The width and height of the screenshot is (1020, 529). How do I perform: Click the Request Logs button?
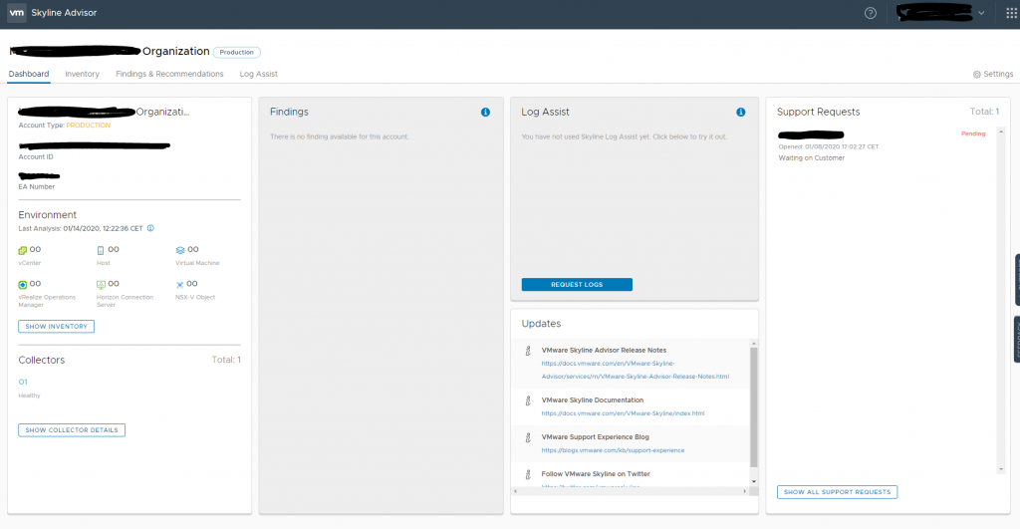(577, 284)
